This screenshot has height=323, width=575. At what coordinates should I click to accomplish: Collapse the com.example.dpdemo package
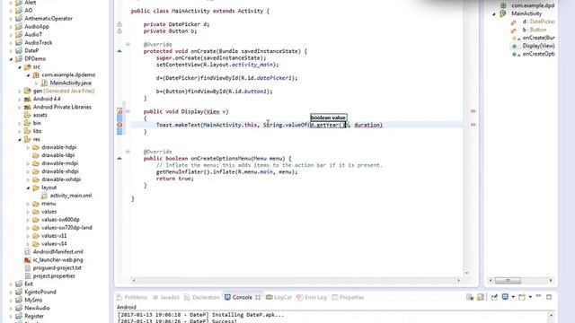(x=28, y=75)
